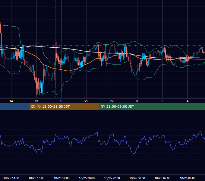Click hour label 20 on the chart axis
Viewport: 205px width, 181px height.
click(x=87, y=101)
